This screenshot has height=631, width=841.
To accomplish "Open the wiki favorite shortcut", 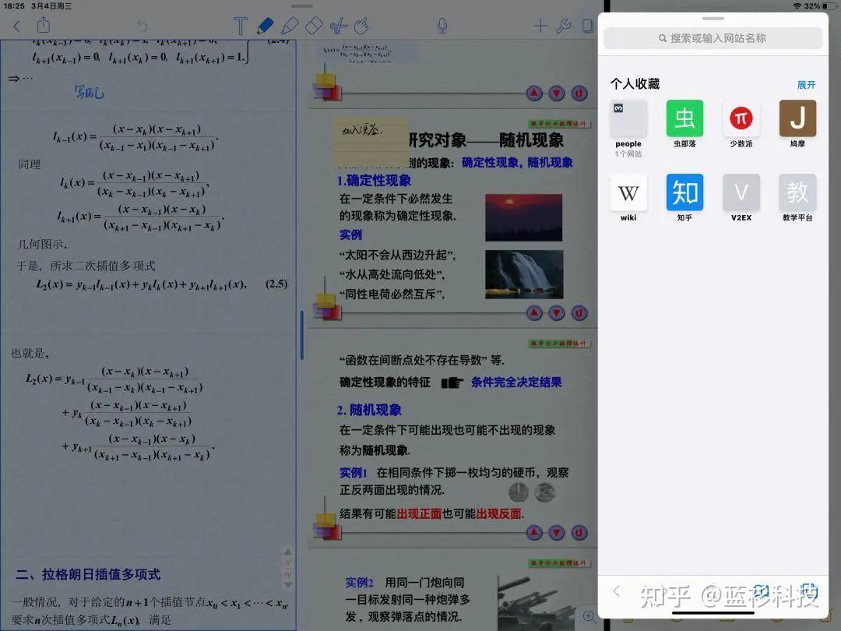I will point(628,192).
